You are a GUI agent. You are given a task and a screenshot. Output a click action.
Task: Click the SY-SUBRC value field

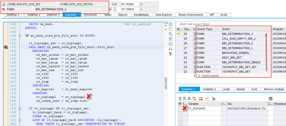(149, 4)
